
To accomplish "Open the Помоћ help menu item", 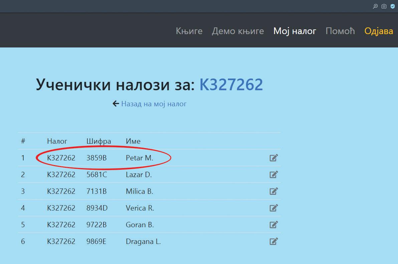I will tap(340, 31).
